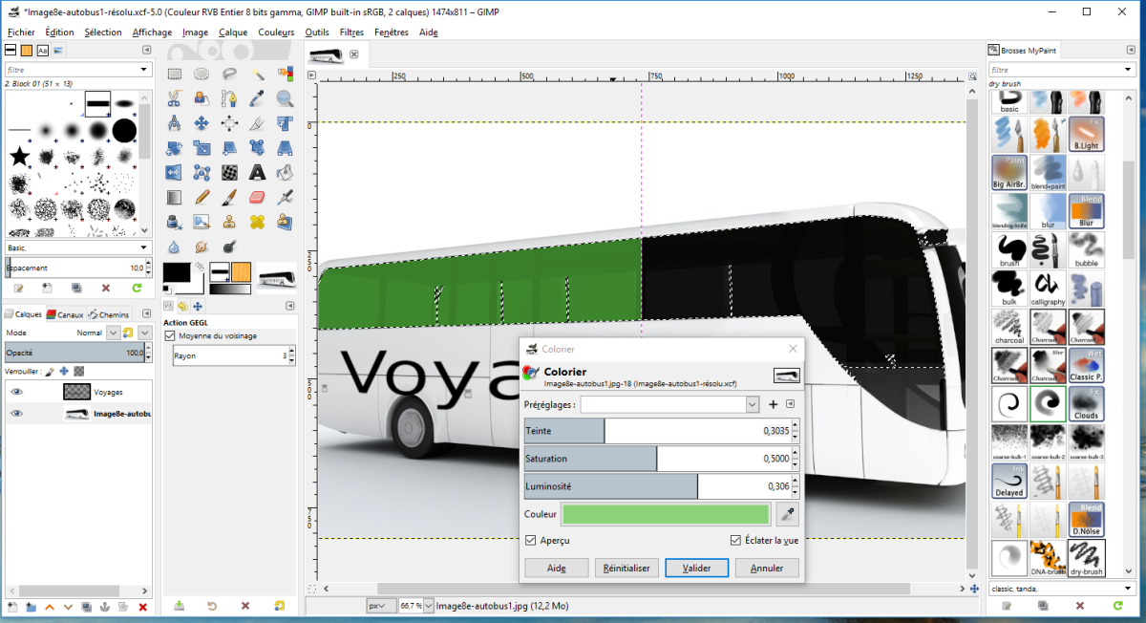Open the Fichier menu
The height and width of the screenshot is (623, 1146).
(x=21, y=32)
